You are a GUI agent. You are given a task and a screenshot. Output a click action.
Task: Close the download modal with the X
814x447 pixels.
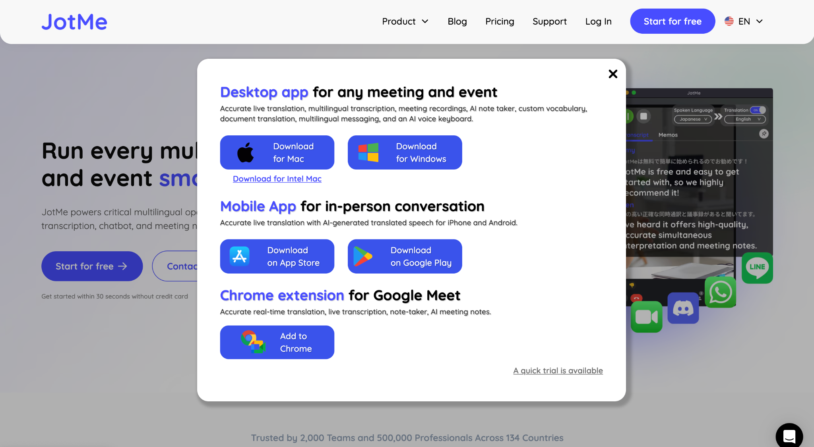613,74
